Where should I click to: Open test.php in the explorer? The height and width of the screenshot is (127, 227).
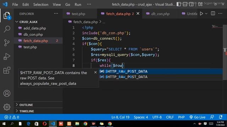click(x=38, y=47)
